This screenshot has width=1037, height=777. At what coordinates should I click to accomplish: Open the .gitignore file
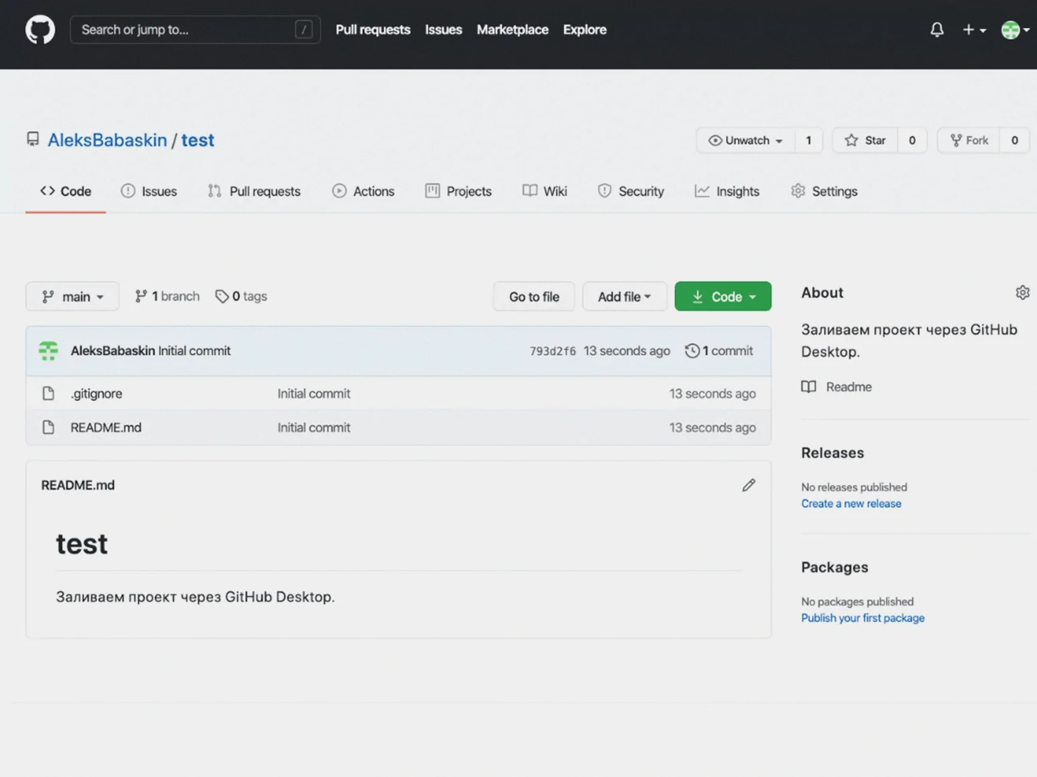pos(96,394)
